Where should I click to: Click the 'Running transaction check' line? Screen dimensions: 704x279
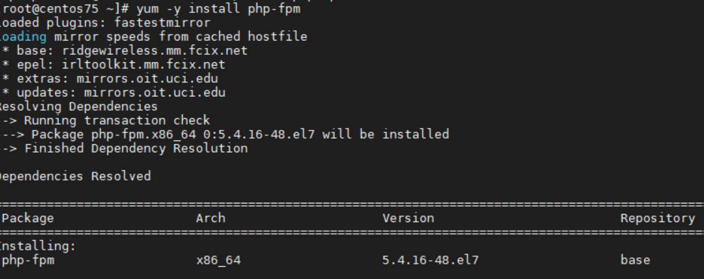(117, 120)
